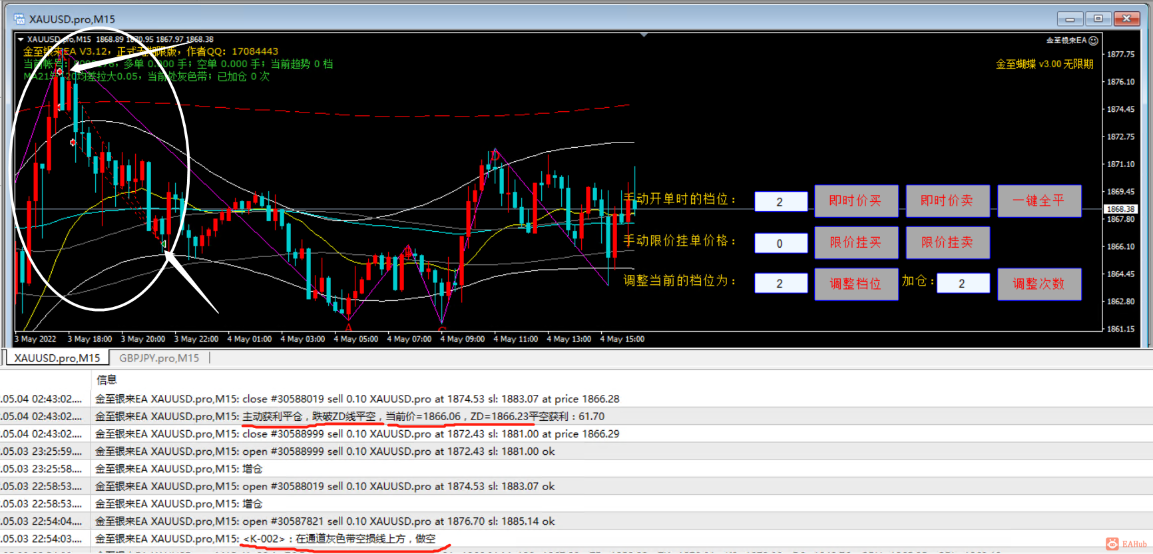Click the 调整当前的档位为 label

tap(680, 280)
